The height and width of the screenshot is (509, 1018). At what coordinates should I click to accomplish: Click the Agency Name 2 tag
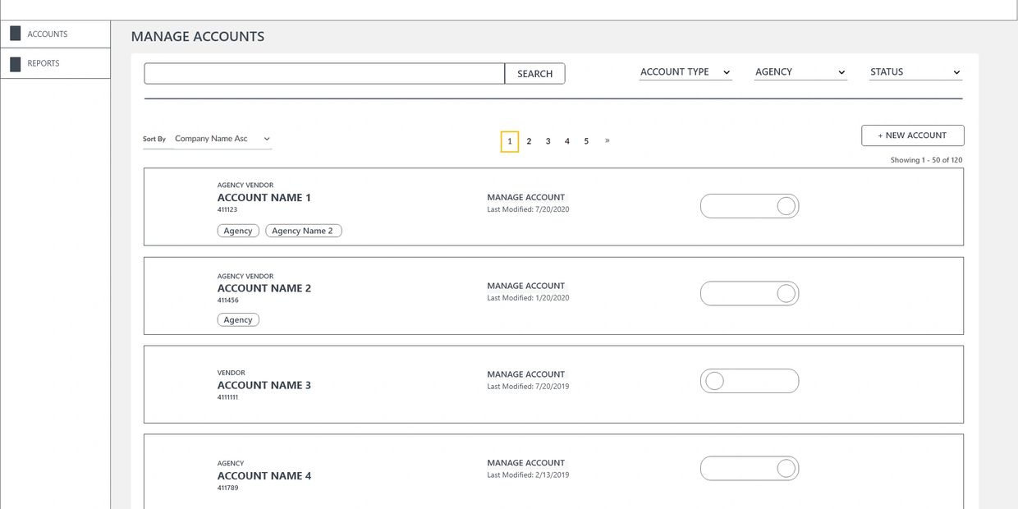point(303,231)
